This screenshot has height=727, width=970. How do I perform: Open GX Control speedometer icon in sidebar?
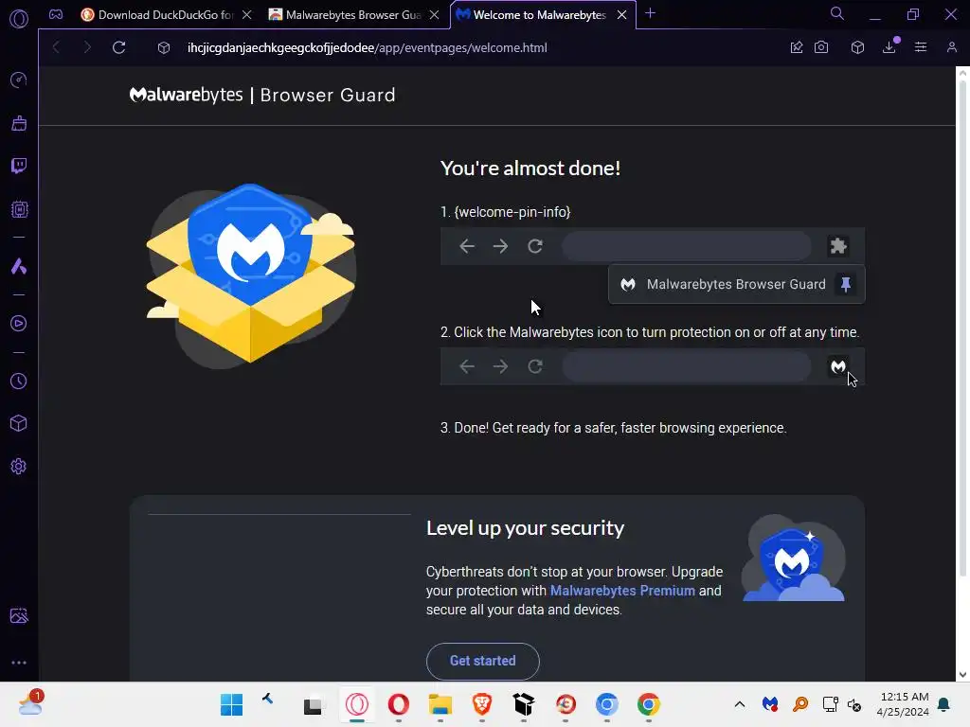tap(19, 80)
